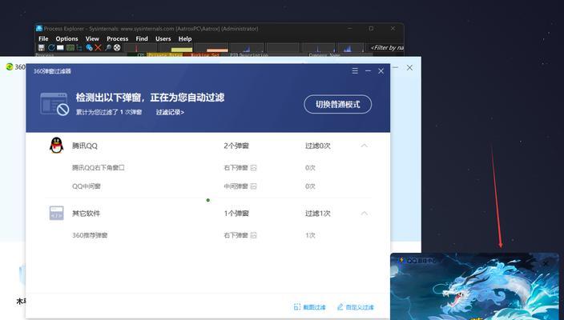Screen dimensions: 564x320
Task: Close the 360弹窗过滤器 window
Action: click(381, 70)
